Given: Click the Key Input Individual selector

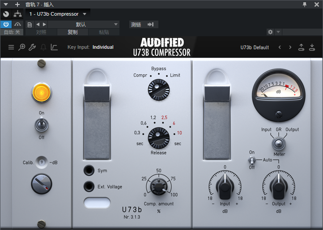Looking at the screenshot, I should pos(90,47).
